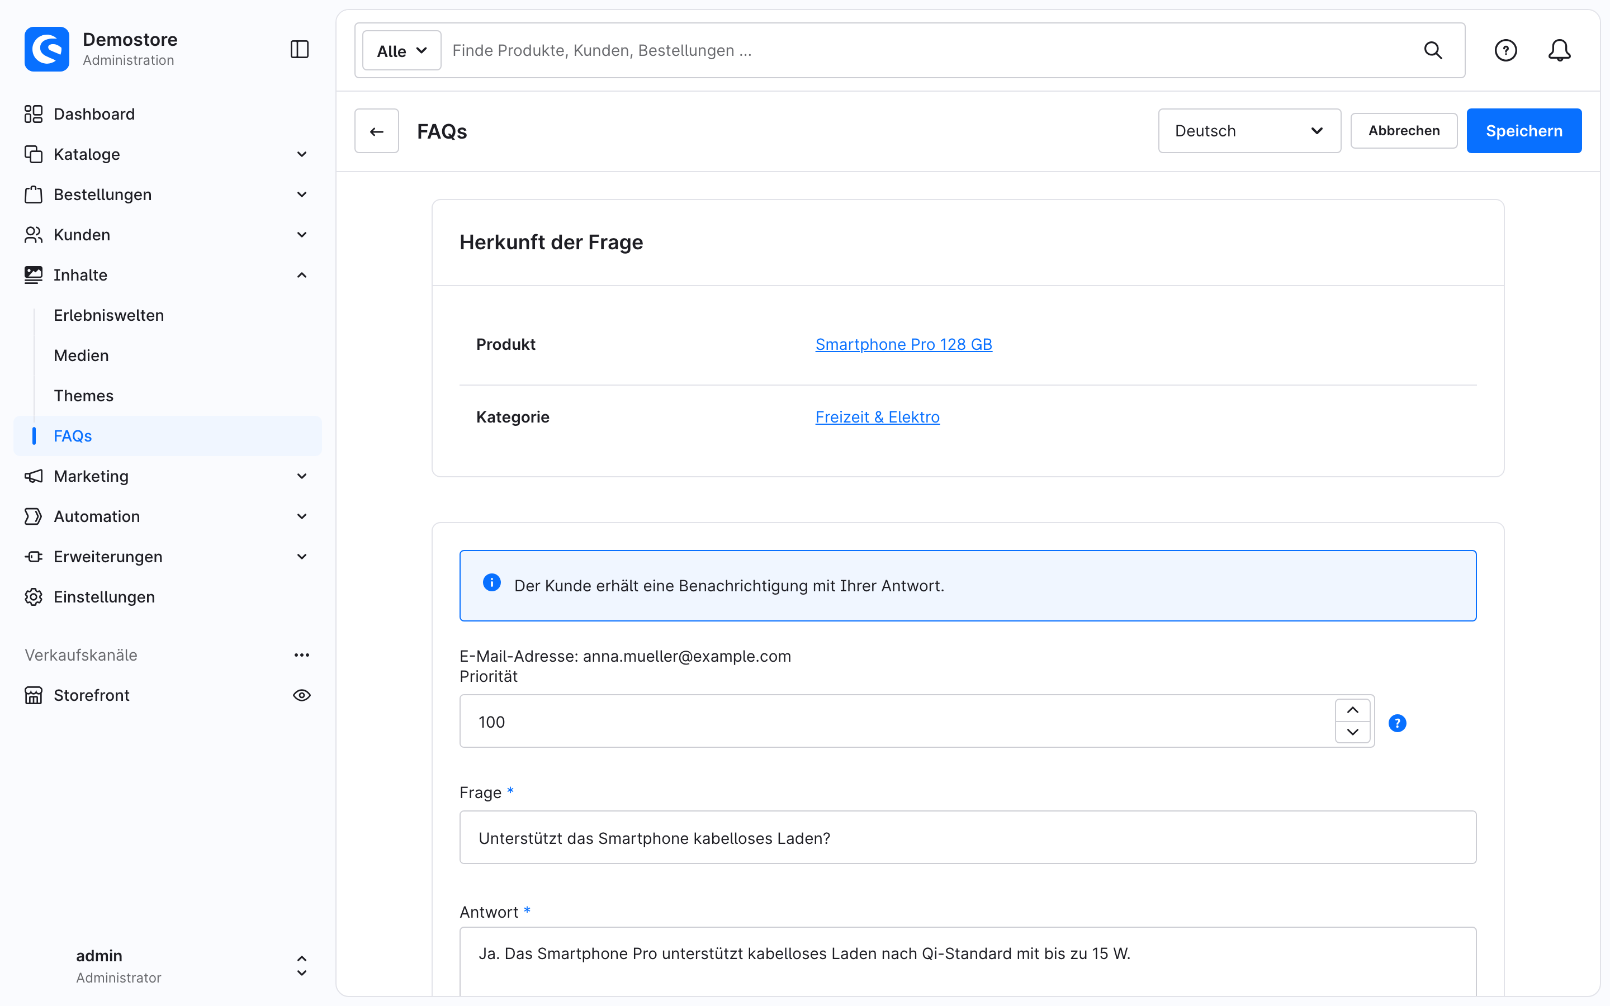
Task: Decrease Priorität with down stepper
Action: tap(1352, 733)
